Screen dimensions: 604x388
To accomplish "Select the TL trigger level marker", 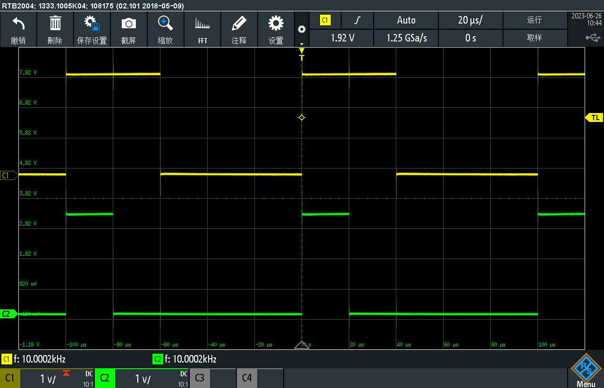I will tap(595, 117).
